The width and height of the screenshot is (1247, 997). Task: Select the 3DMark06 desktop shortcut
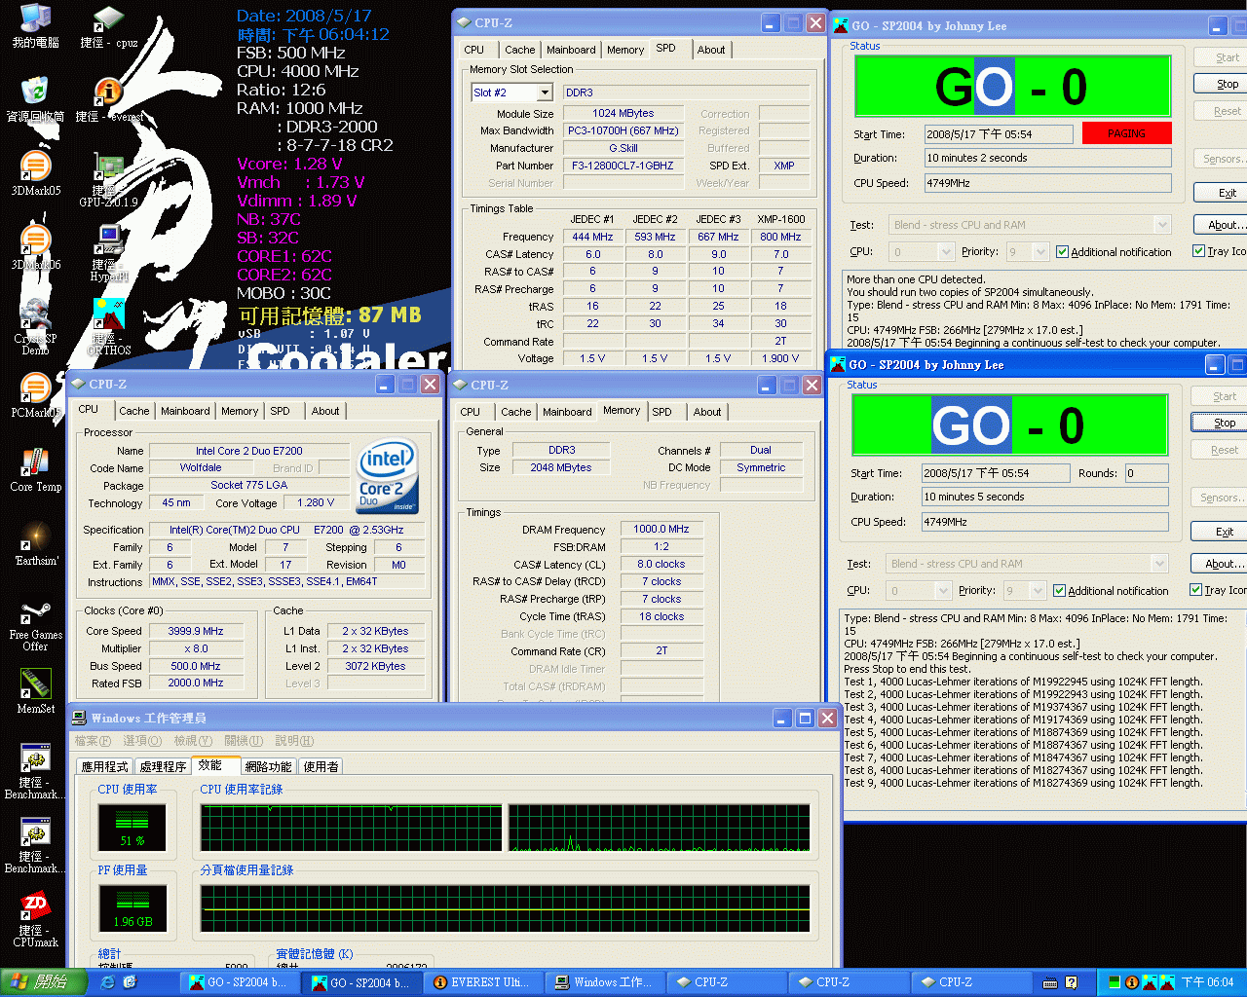[x=35, y=247]
